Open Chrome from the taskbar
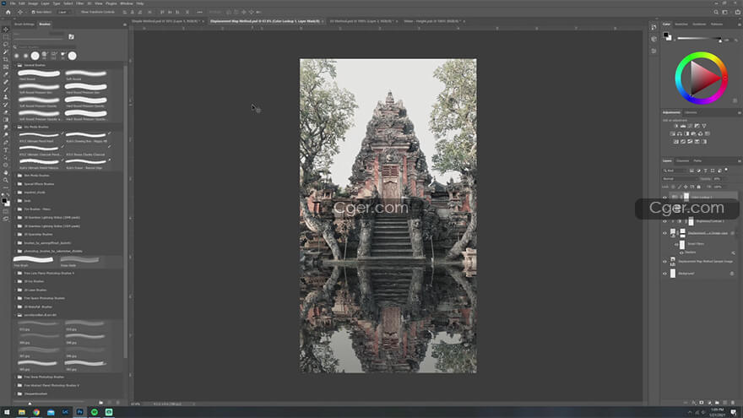Viewport: 743px width, 418px height. tap(36, 412)
